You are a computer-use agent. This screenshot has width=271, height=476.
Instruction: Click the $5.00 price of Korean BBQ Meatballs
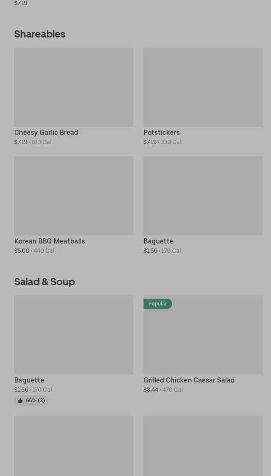pyautogui.click(x=22, y=251)
